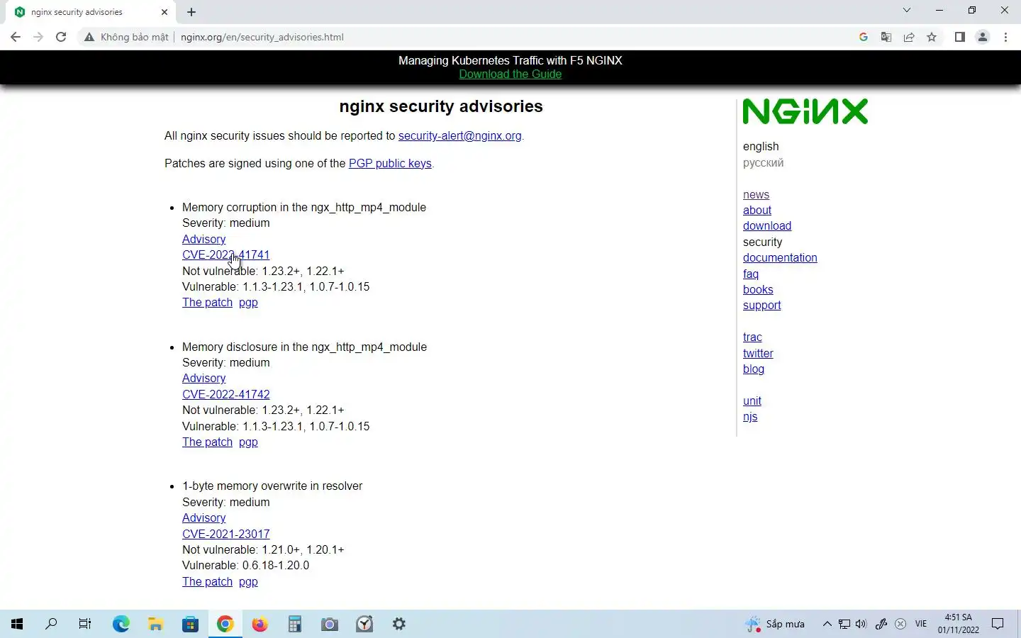Open the documentation page
The image size is (1021, 638).
coord(780,257)
